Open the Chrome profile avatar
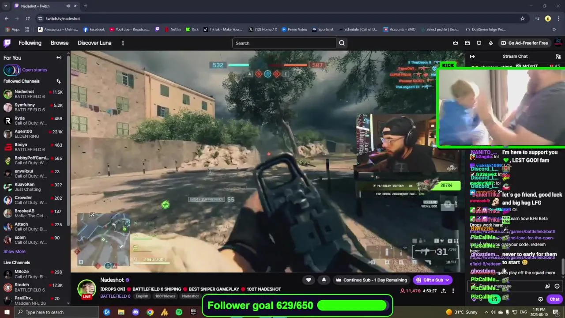Screen dimensions: 565x318 point(548,19)
